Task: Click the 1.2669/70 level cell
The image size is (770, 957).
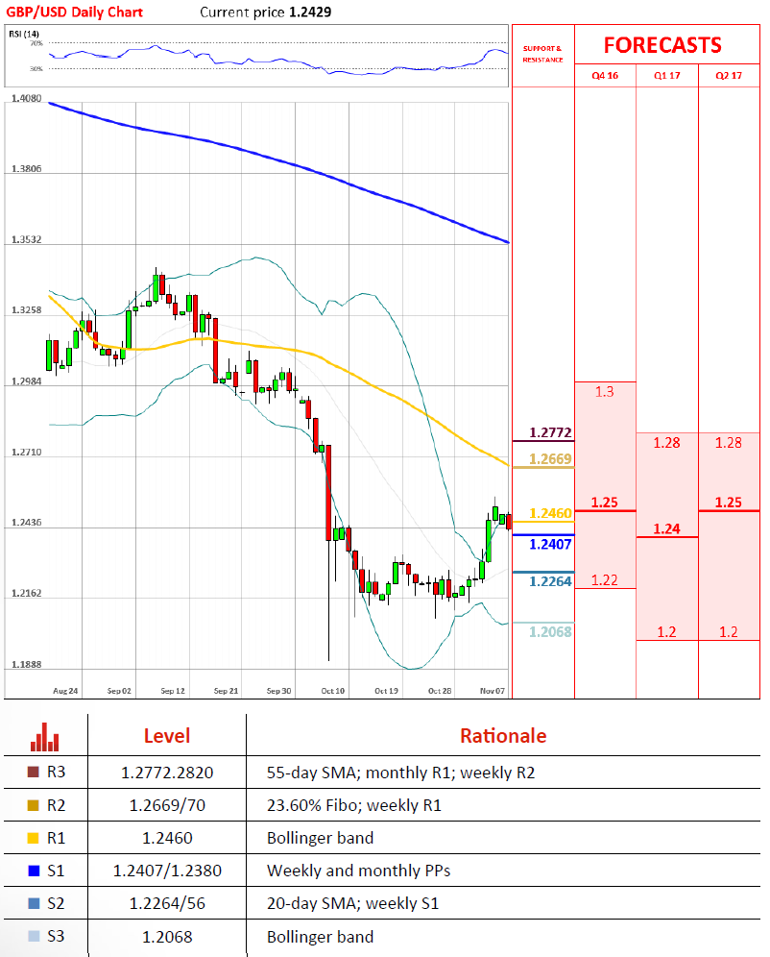Action: (x=167, y=805)
